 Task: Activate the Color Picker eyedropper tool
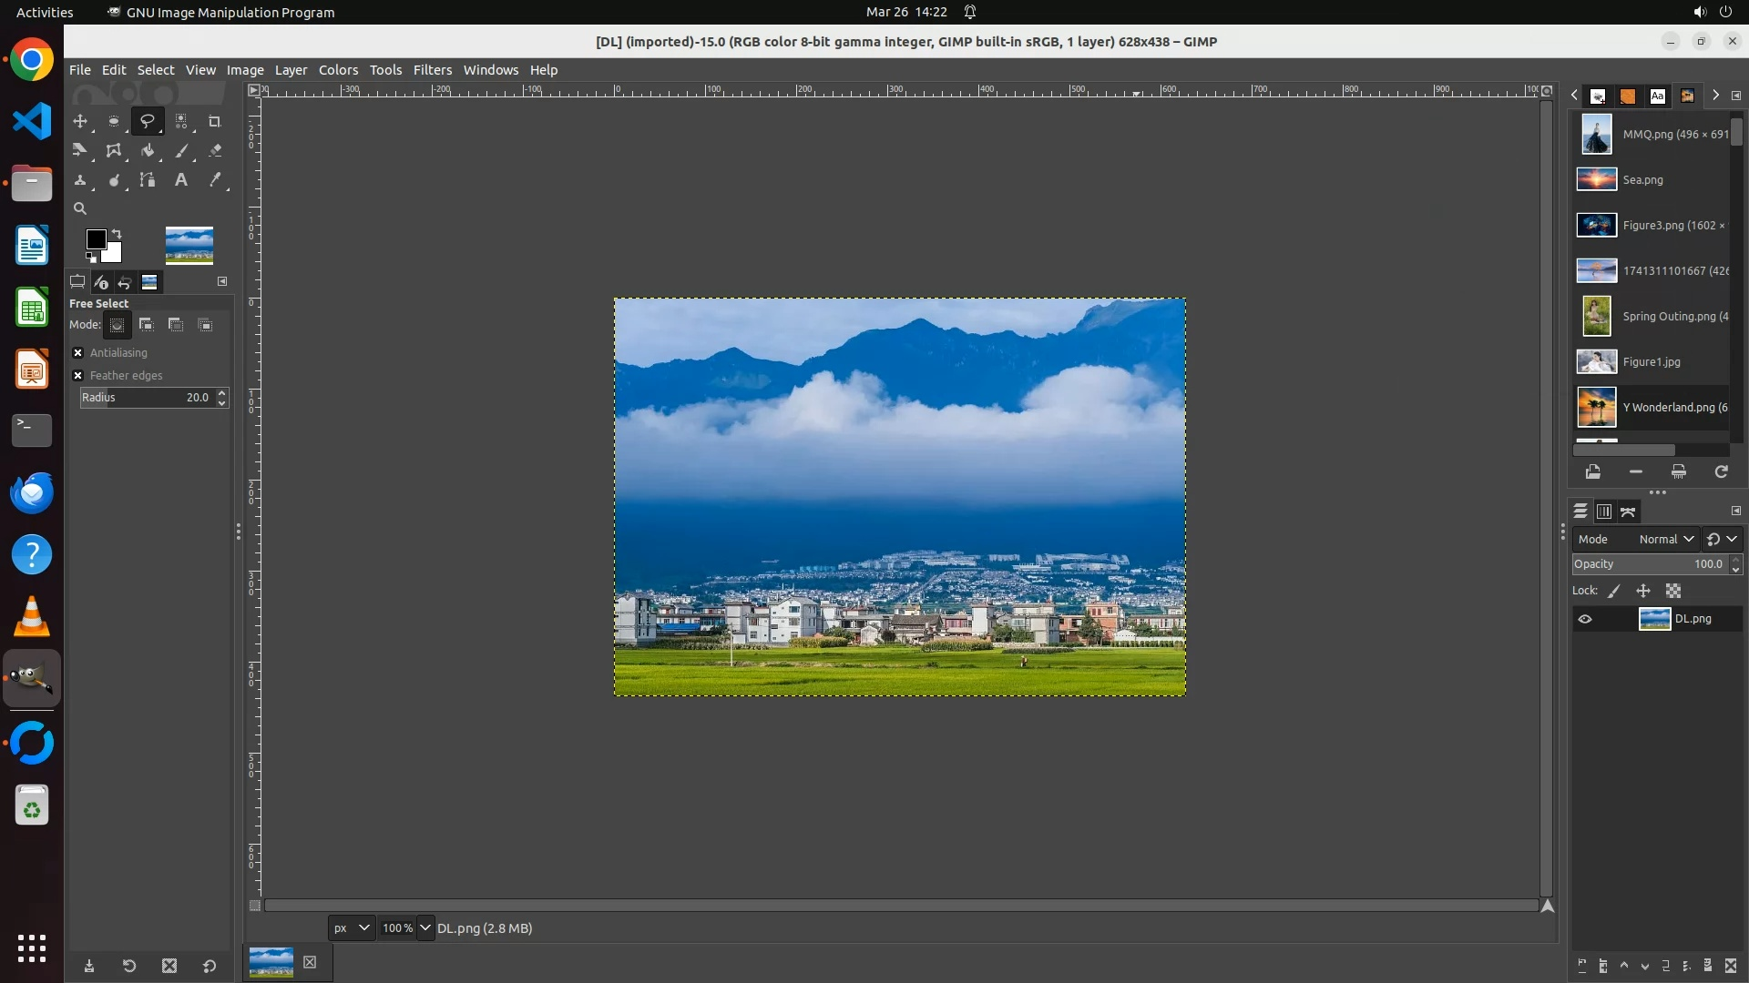215,180
